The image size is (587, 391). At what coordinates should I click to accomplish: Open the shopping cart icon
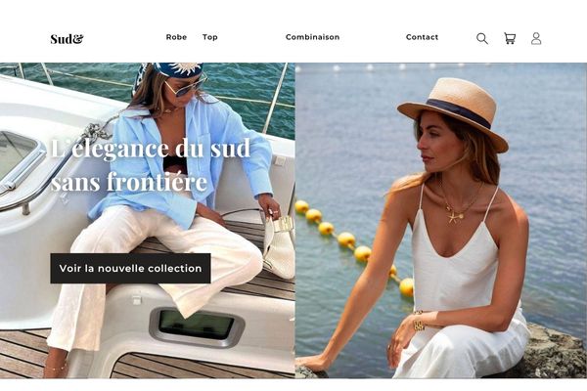pyautogui.click(x=510, y=38)
